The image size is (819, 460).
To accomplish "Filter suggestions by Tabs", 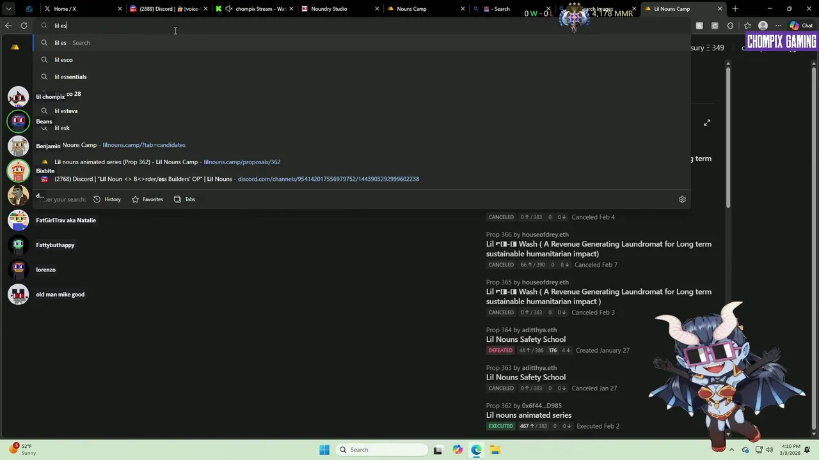I will pyautogui.click(x=184, y=199).
